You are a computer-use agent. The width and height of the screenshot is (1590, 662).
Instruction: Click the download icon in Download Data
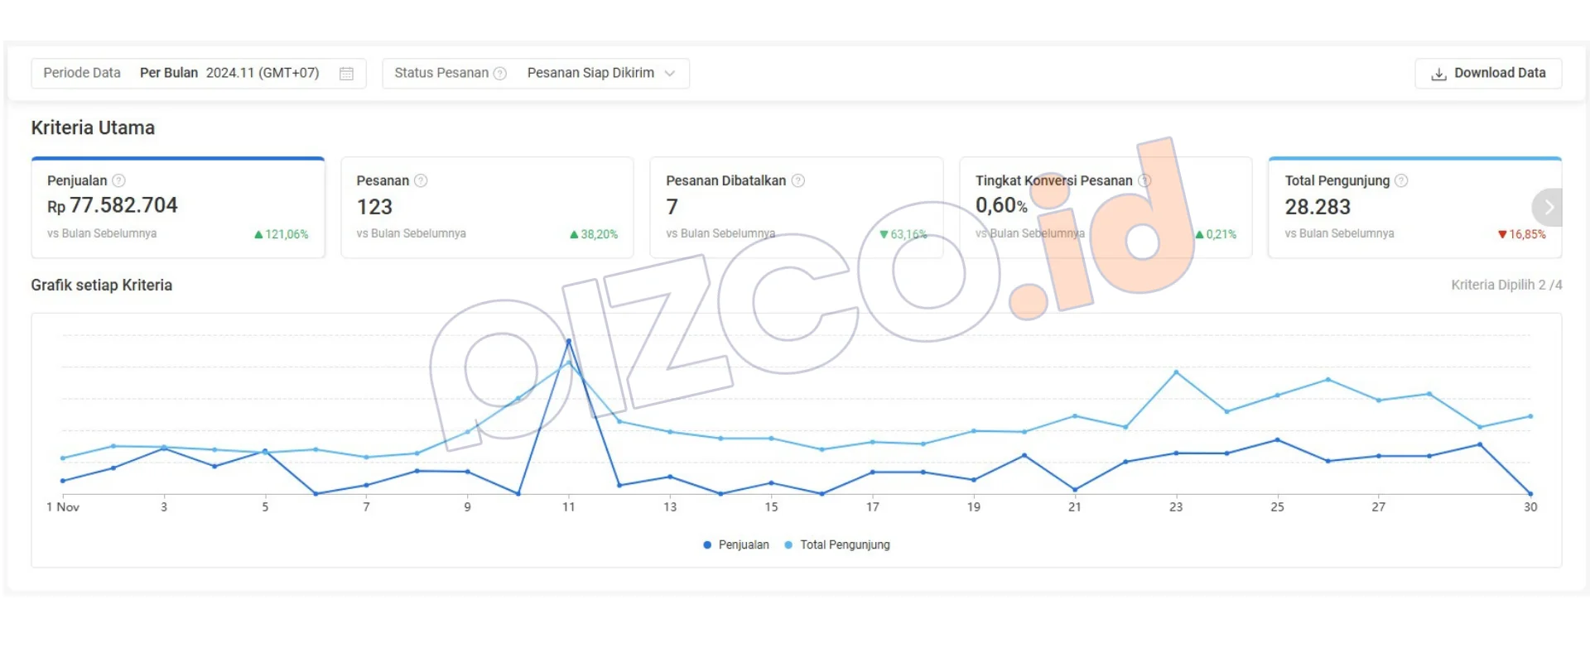(1438, 74)
